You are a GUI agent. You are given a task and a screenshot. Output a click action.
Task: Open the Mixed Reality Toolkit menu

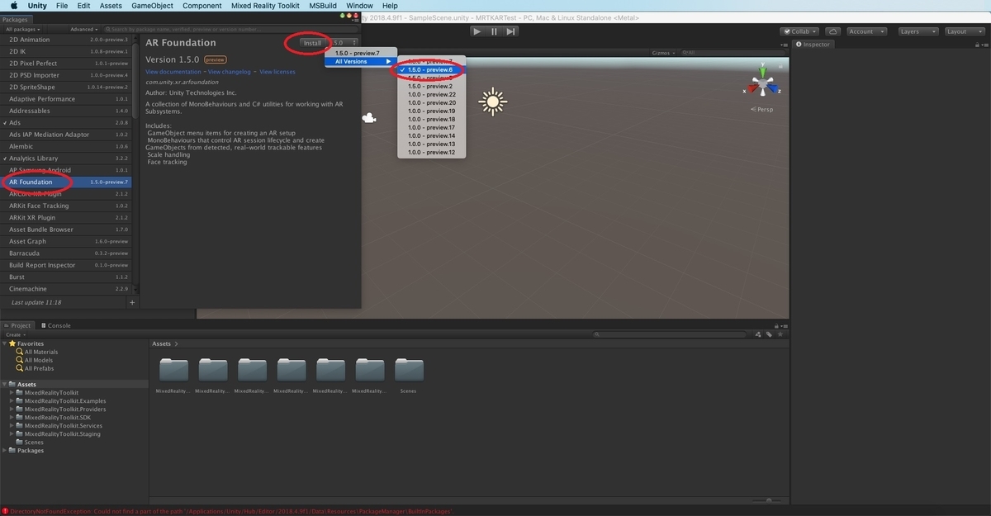pyautogui.click(x=264, y=6)
